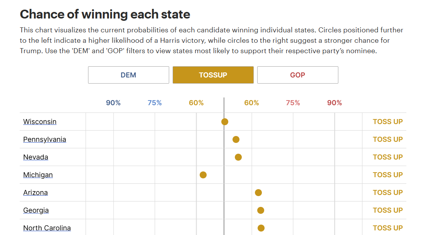Viewport: 421px width, 235px height.
Task: Open the Wisconsin state link
Action: point(40,122)
